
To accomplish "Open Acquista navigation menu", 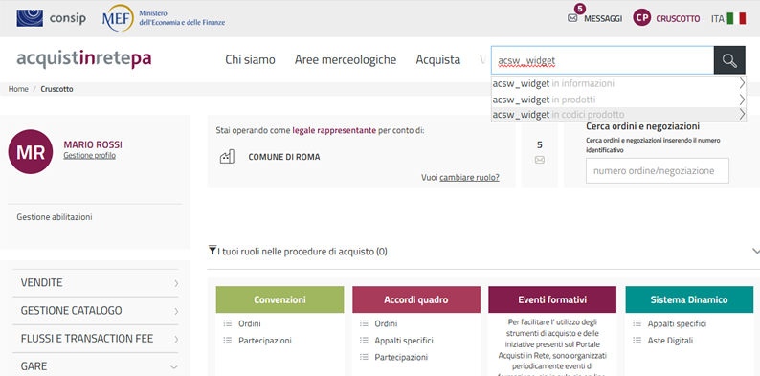I will [x=438, y=59].
